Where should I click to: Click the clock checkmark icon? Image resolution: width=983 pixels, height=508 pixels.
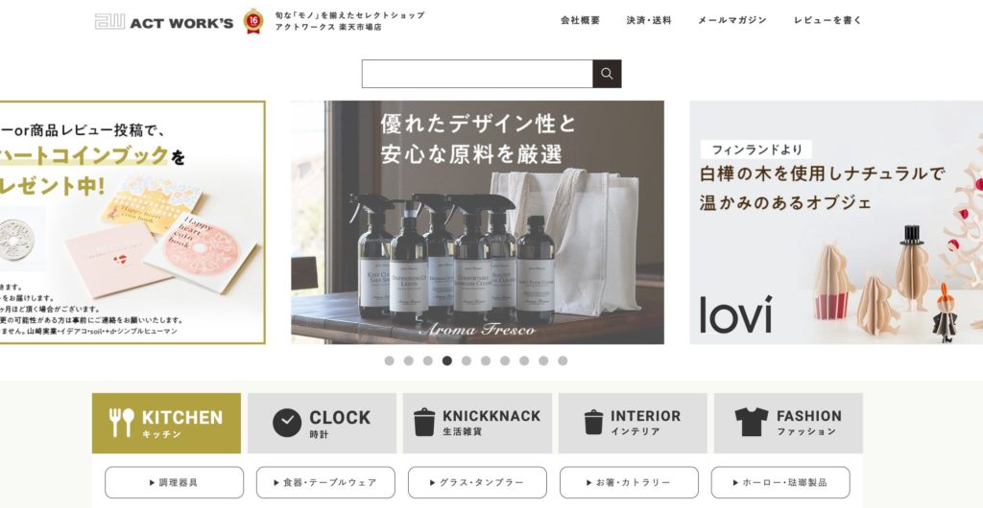[x=287, y=423]
